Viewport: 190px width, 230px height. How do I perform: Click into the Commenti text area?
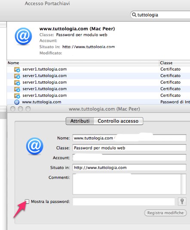point(127,184)
